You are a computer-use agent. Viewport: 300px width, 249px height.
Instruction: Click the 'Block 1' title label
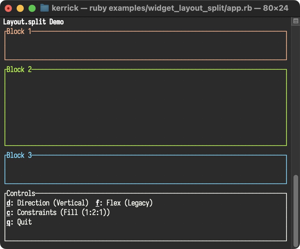19,31
